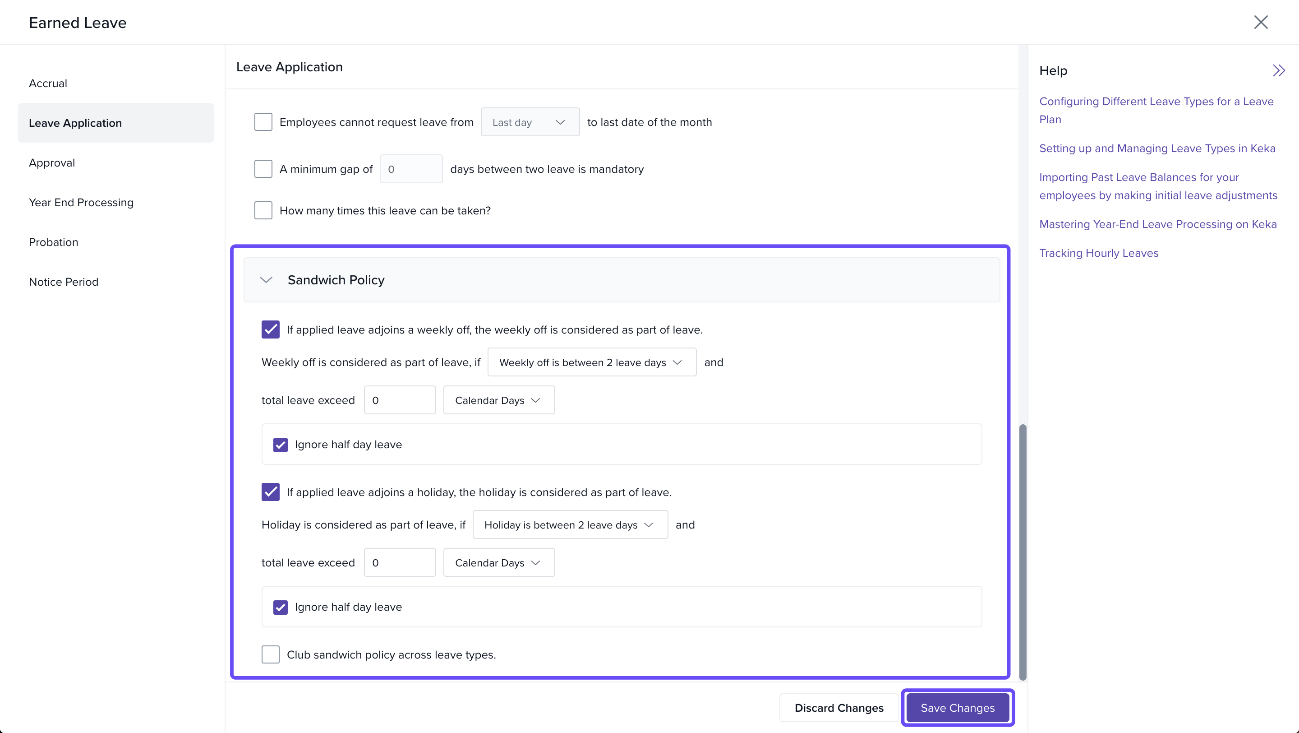Switch to the Accrual section
The height and width of the screenshot is (733, 1299).
click(x=48, y=83)
